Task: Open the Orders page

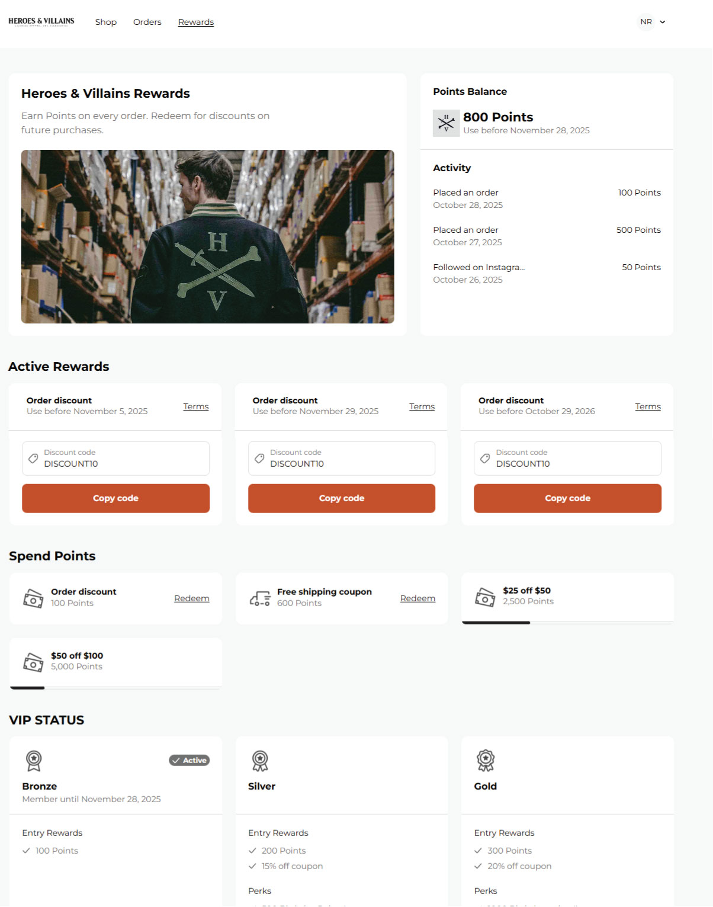Action: [x=147, y=22]
